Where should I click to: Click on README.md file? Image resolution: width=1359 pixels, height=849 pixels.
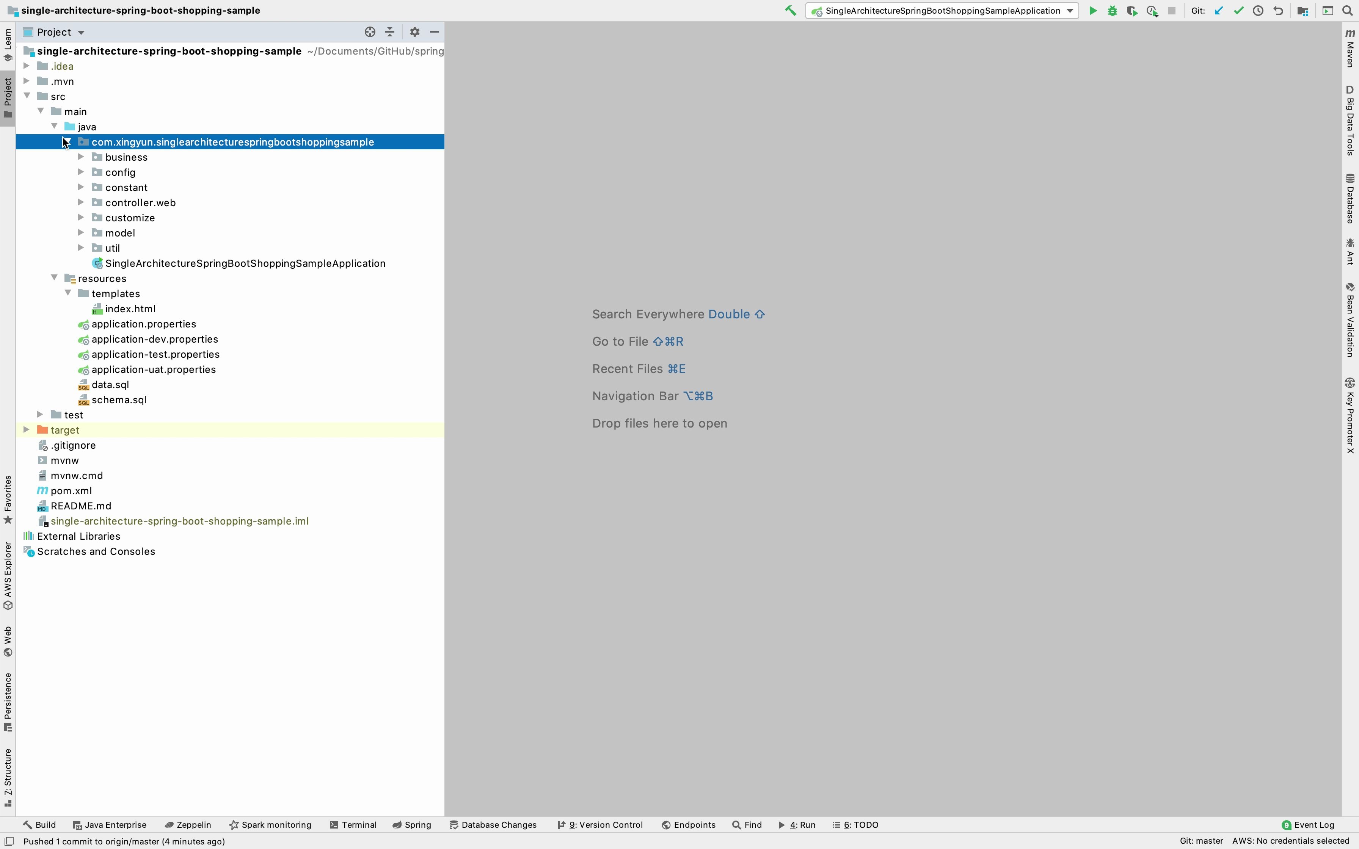click(80, 505)
